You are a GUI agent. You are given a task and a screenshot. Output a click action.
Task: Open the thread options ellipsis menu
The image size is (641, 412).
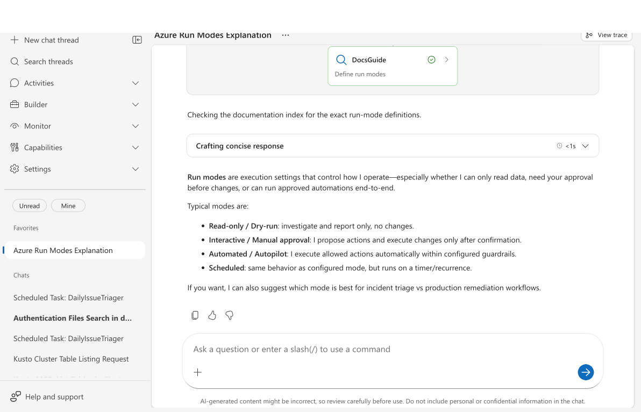point(286,35)
